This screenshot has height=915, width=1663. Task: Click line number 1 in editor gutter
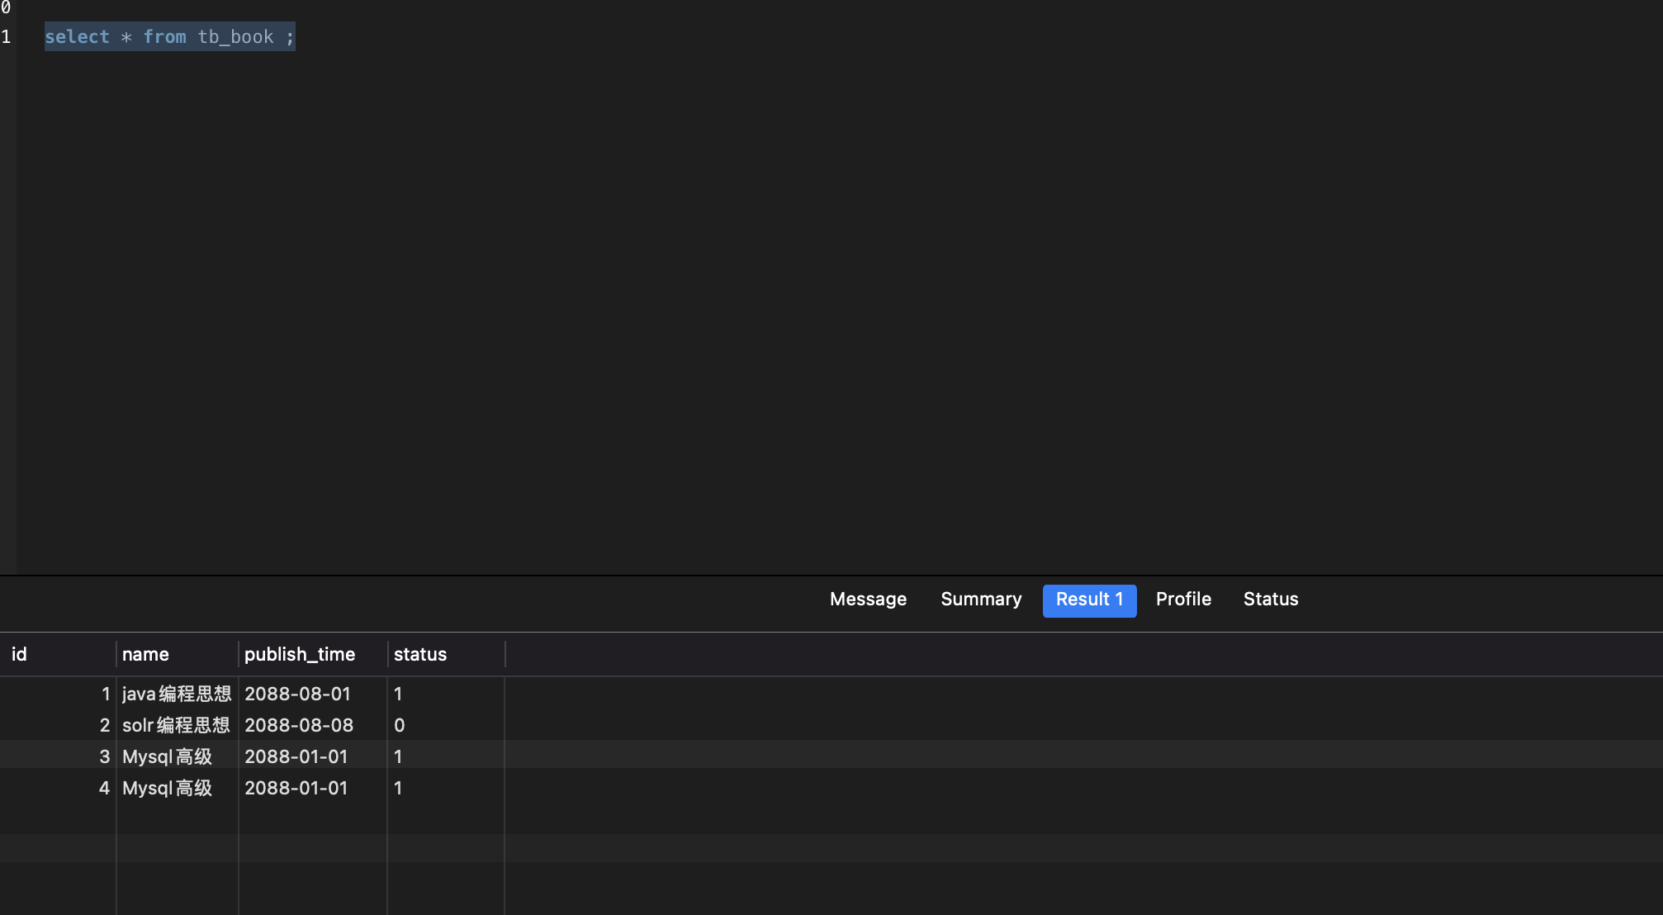coord(7,37)
